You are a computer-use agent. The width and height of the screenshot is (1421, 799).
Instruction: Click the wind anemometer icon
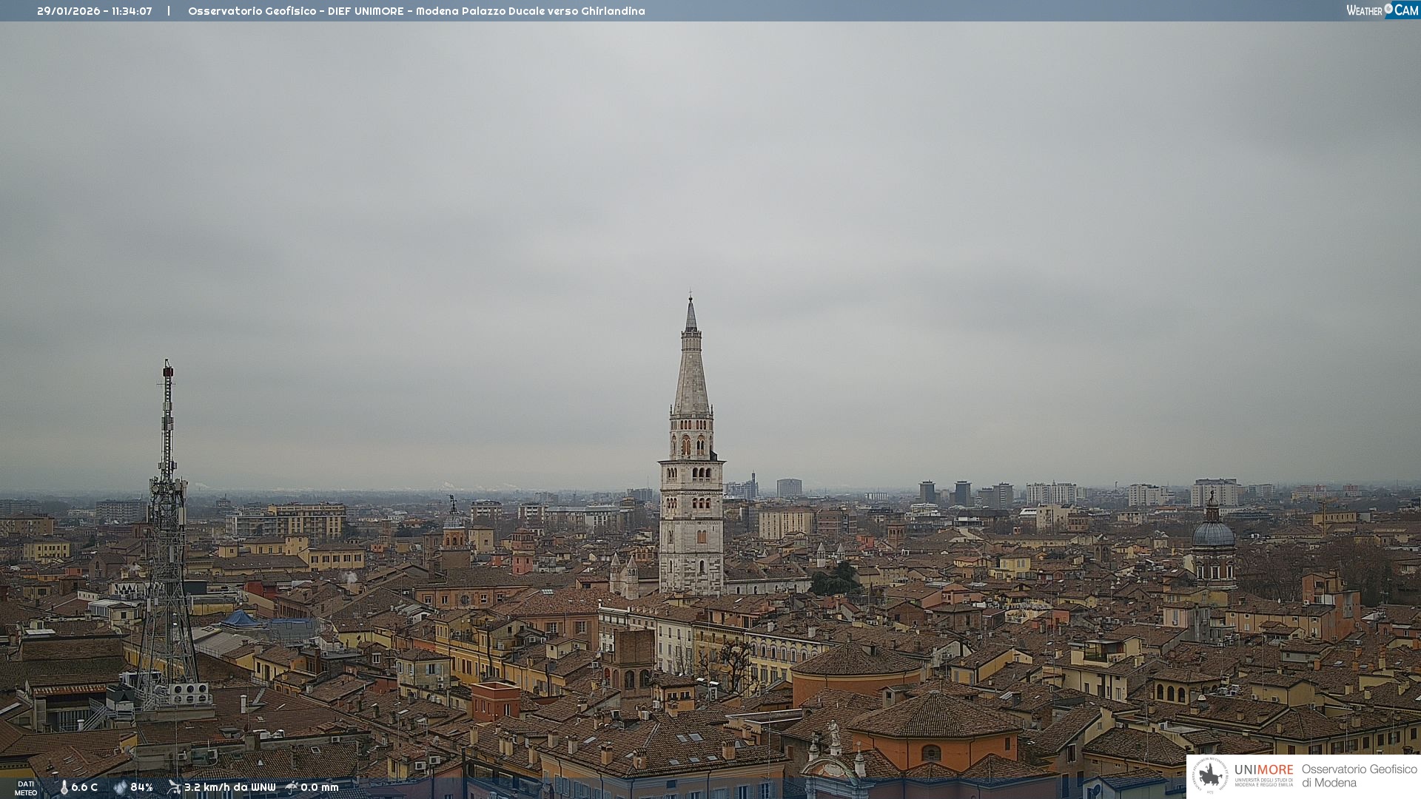point(174,787)
